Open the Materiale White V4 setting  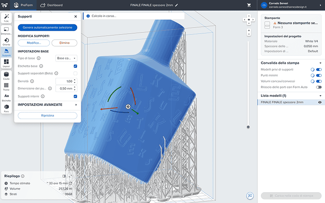[x=291, y=41]
